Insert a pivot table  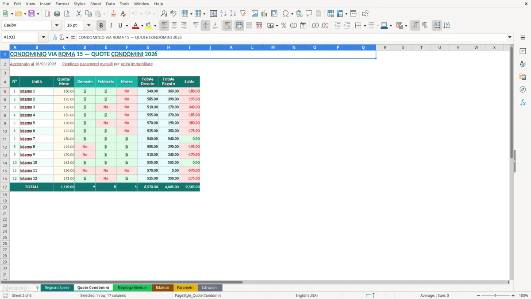(274, 14)
